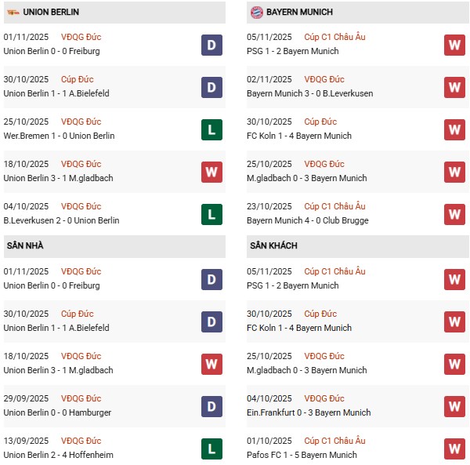Click loss badge for B.Leverkusen 2 - 0 Union Berlin
This screenshot has width=470, height=465.
211,214
